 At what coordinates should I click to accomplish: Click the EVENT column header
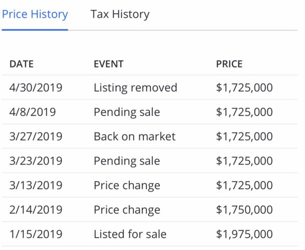click(108, 64)
